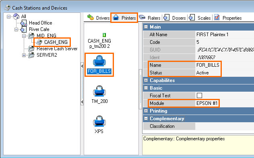254x158 pixels.
Task: Click the Properties tab checkmark icon
Action: [x=217, y=17]
